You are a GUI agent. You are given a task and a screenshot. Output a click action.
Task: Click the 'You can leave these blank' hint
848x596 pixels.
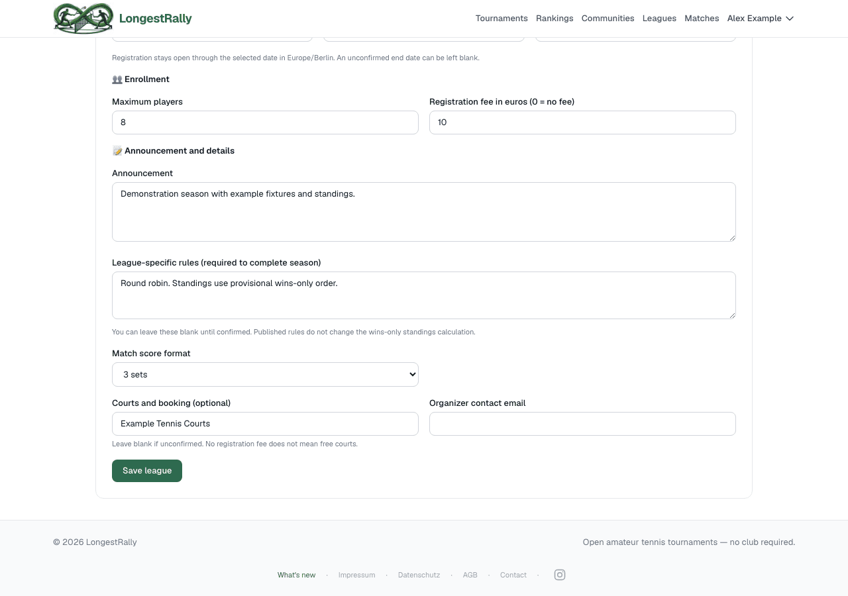(293, 332)
